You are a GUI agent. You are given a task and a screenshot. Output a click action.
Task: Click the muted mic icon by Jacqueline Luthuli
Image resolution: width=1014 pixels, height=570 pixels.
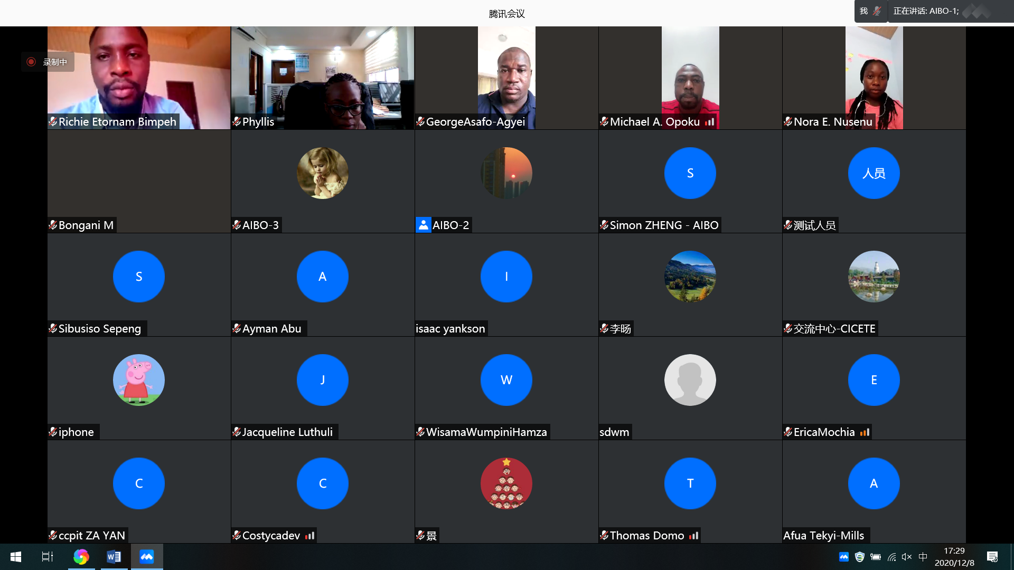237,432
